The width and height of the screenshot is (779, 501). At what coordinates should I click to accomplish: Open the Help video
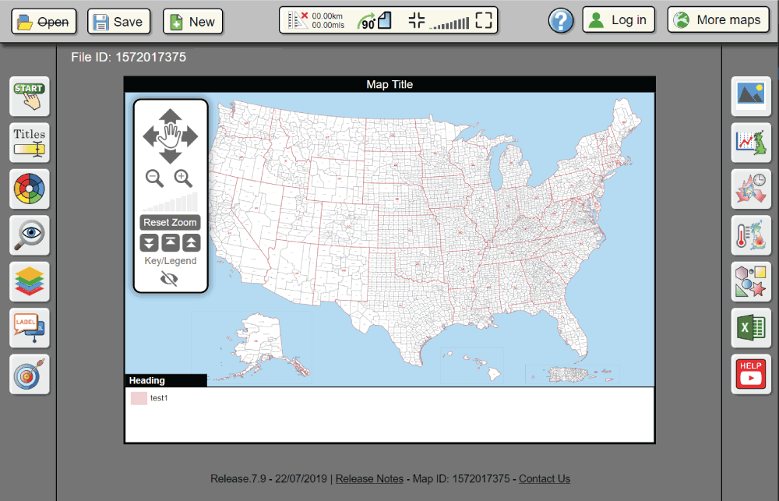[x=750, y=374]
